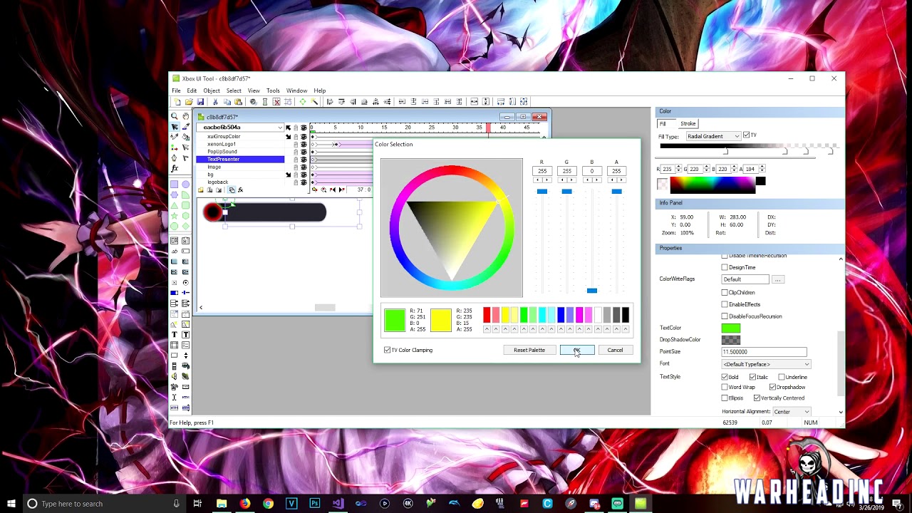Viewport: 912px width, 513px height.
Task: Click the ColorWriteFlags ellipsis button
Action: tap(778, 279)
